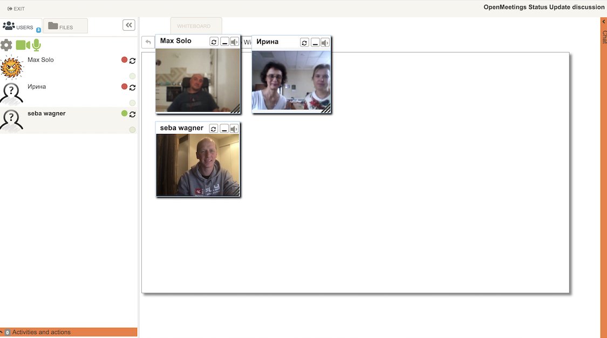Screen dimensions: 607x338
Task: Switch to the Files tab
Action: (65, 26)
